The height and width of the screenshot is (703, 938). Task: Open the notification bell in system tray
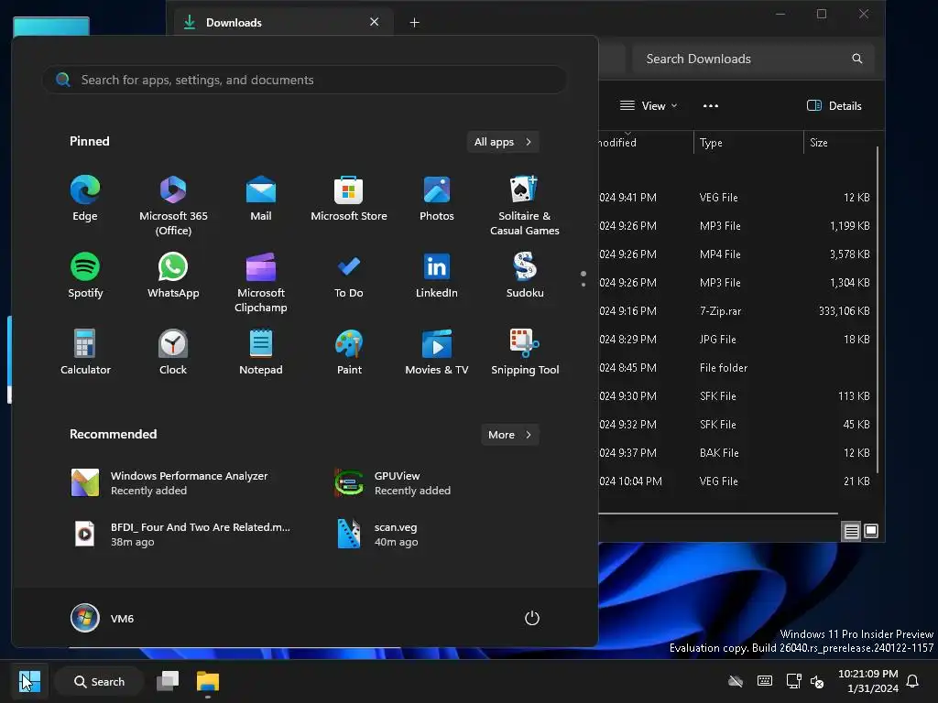click(913, 681)
